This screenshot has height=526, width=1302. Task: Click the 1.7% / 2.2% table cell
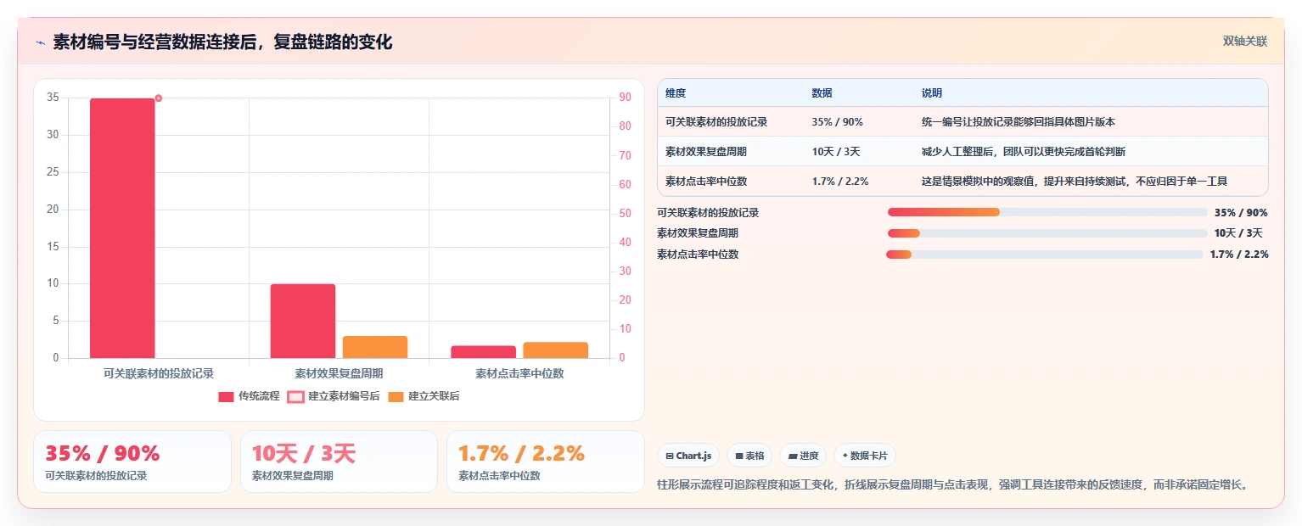839,182
